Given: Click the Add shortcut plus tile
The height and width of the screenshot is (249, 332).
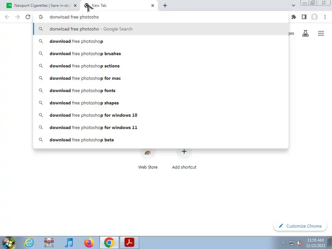Looking at the screenshot, I should (184, 159).
